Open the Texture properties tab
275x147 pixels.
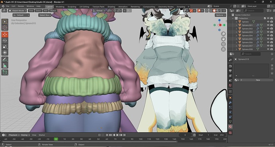[x=230, y=133]
